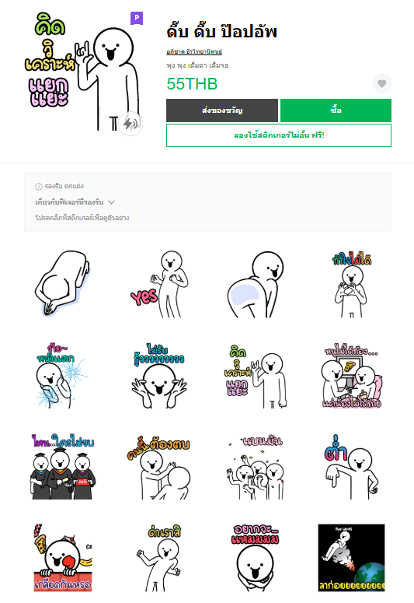Play the sound icon on main sticker

pos(130,124)
